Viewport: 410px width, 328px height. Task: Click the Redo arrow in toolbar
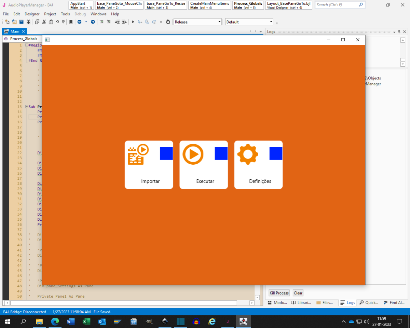tap(63, 22)
